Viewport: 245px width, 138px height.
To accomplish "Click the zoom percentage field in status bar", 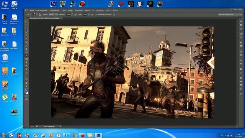I will point(32,126).
